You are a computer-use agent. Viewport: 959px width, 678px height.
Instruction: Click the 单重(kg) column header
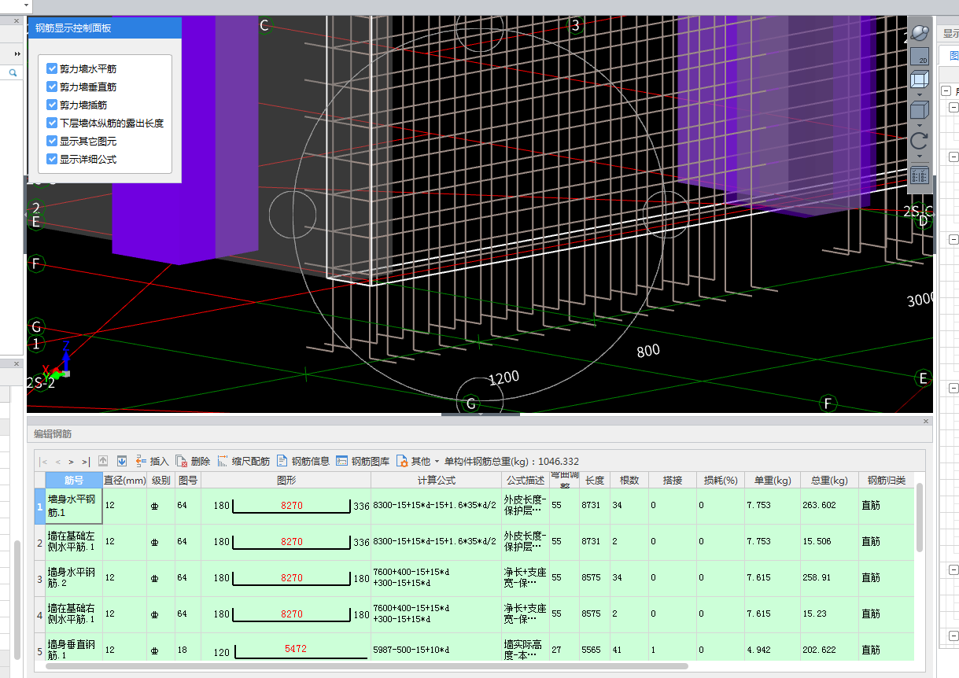[773, 480]
